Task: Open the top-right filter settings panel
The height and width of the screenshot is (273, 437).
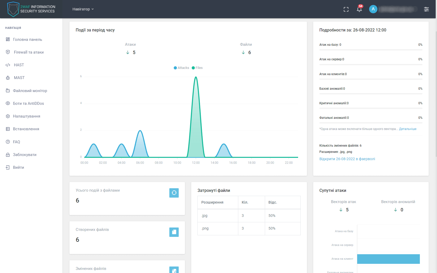Action: (x=427, y=9)
